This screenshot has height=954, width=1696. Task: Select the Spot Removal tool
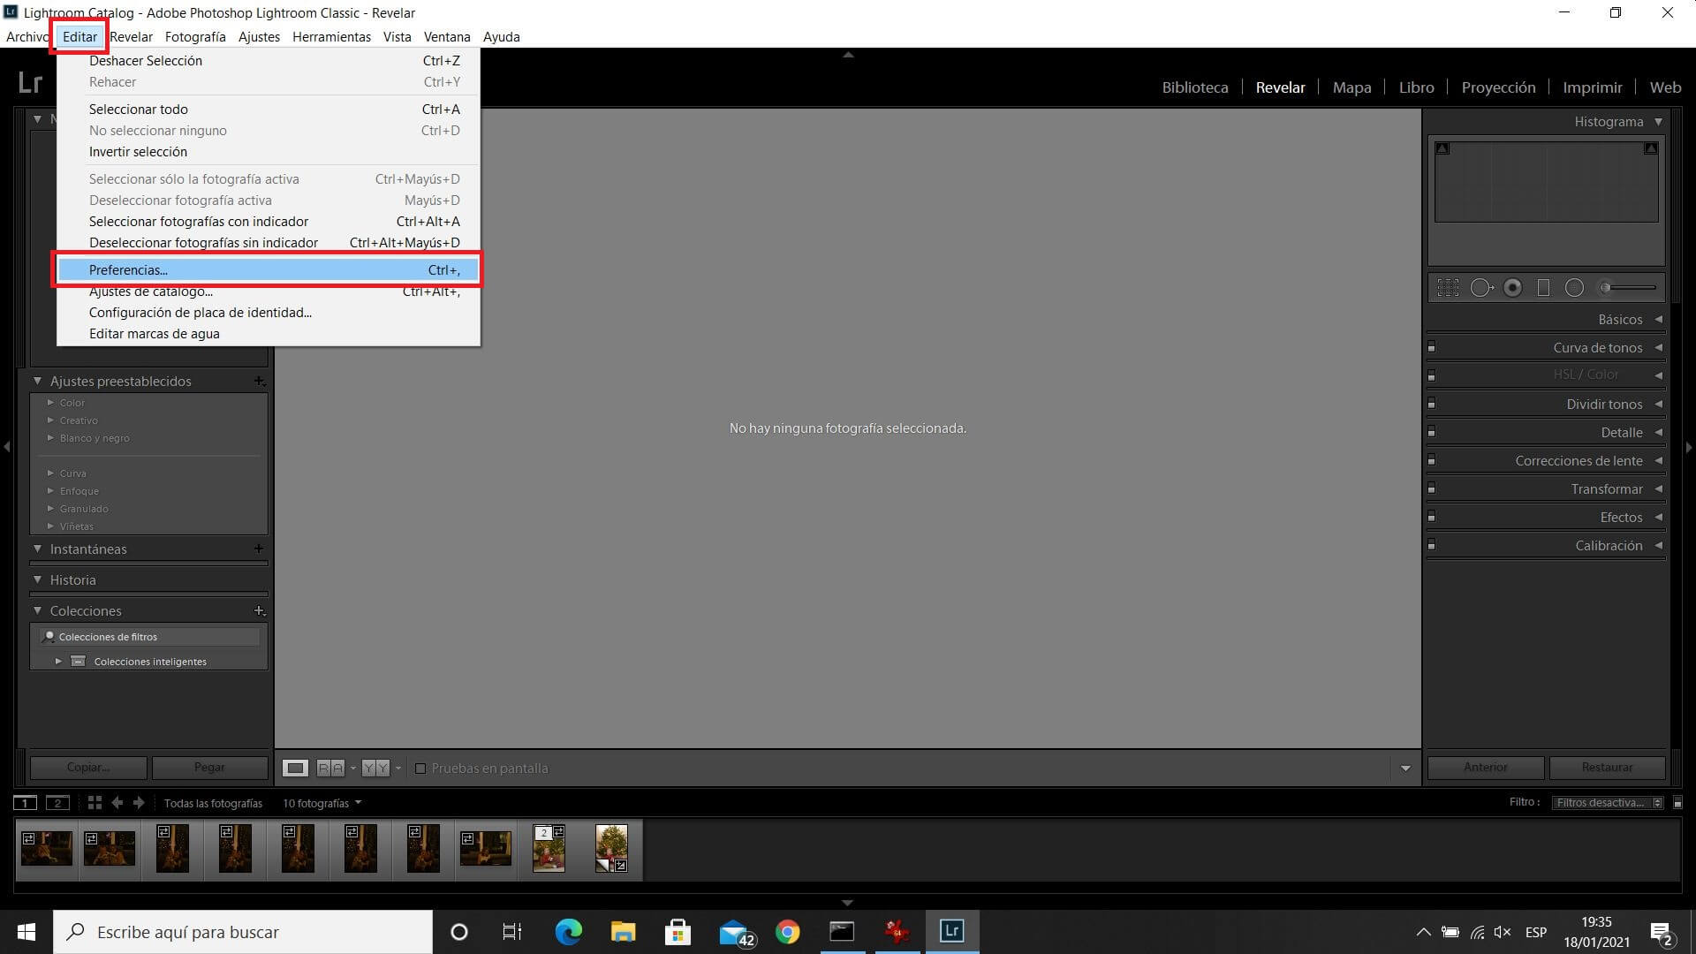(1481, 287)
